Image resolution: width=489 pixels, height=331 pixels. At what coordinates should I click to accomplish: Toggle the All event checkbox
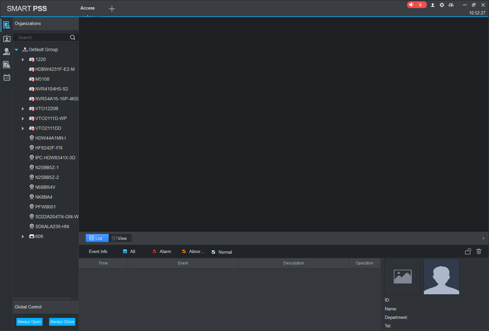[x=125, y=251]
